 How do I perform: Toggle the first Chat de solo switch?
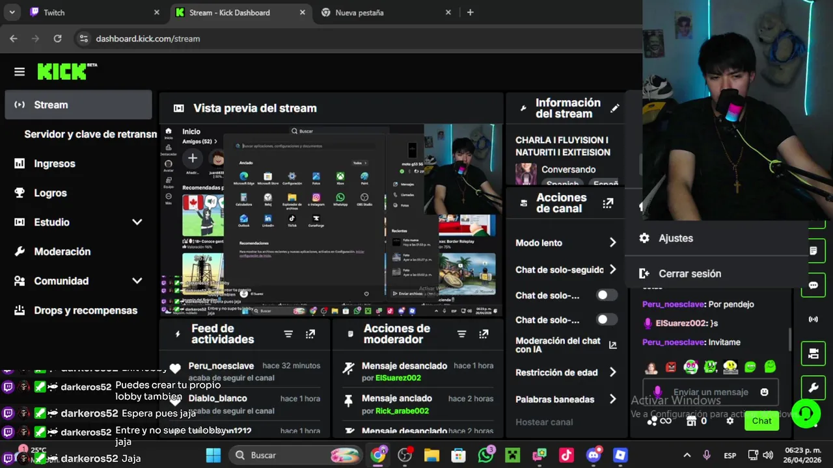click(x=607, y=295)
